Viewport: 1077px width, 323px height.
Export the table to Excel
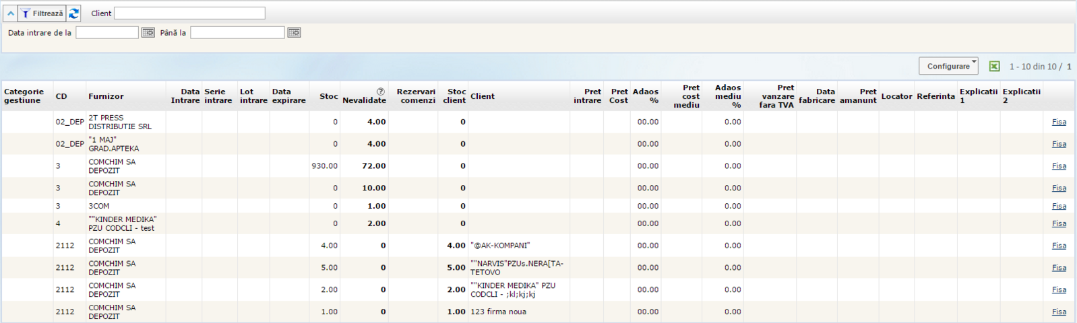994,66
